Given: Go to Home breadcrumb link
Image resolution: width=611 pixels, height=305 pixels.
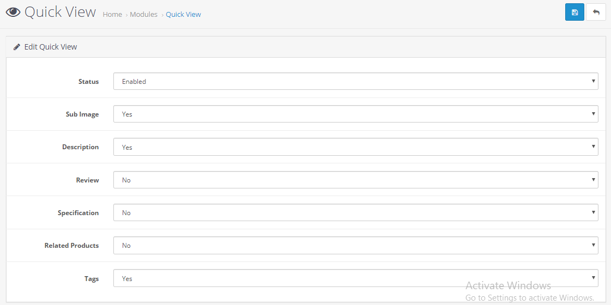Looking at the screenshot, I should [x=112, y=14].
